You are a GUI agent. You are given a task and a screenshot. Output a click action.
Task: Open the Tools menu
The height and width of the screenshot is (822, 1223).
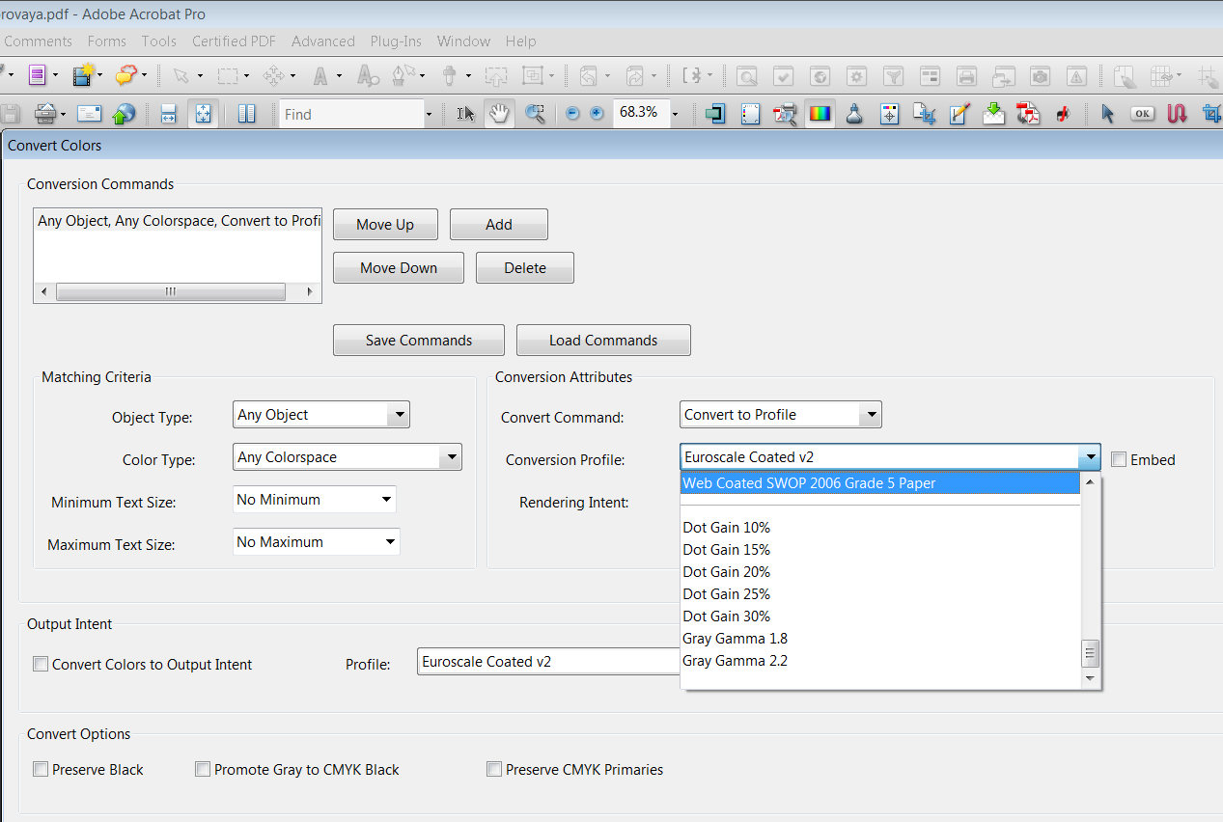158,41
